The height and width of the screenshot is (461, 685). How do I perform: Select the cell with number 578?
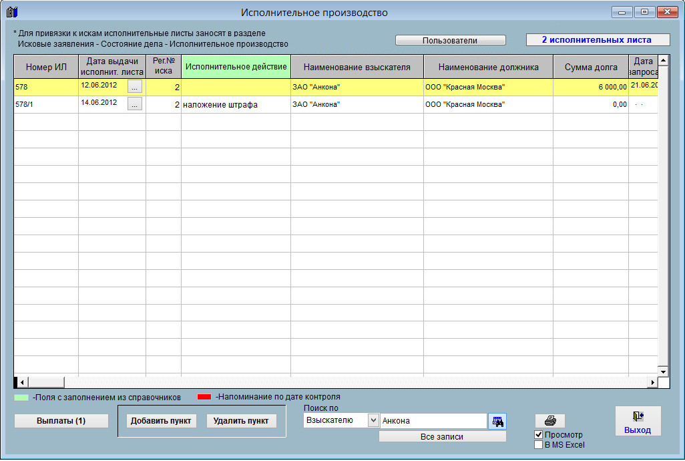coord(46,87)
